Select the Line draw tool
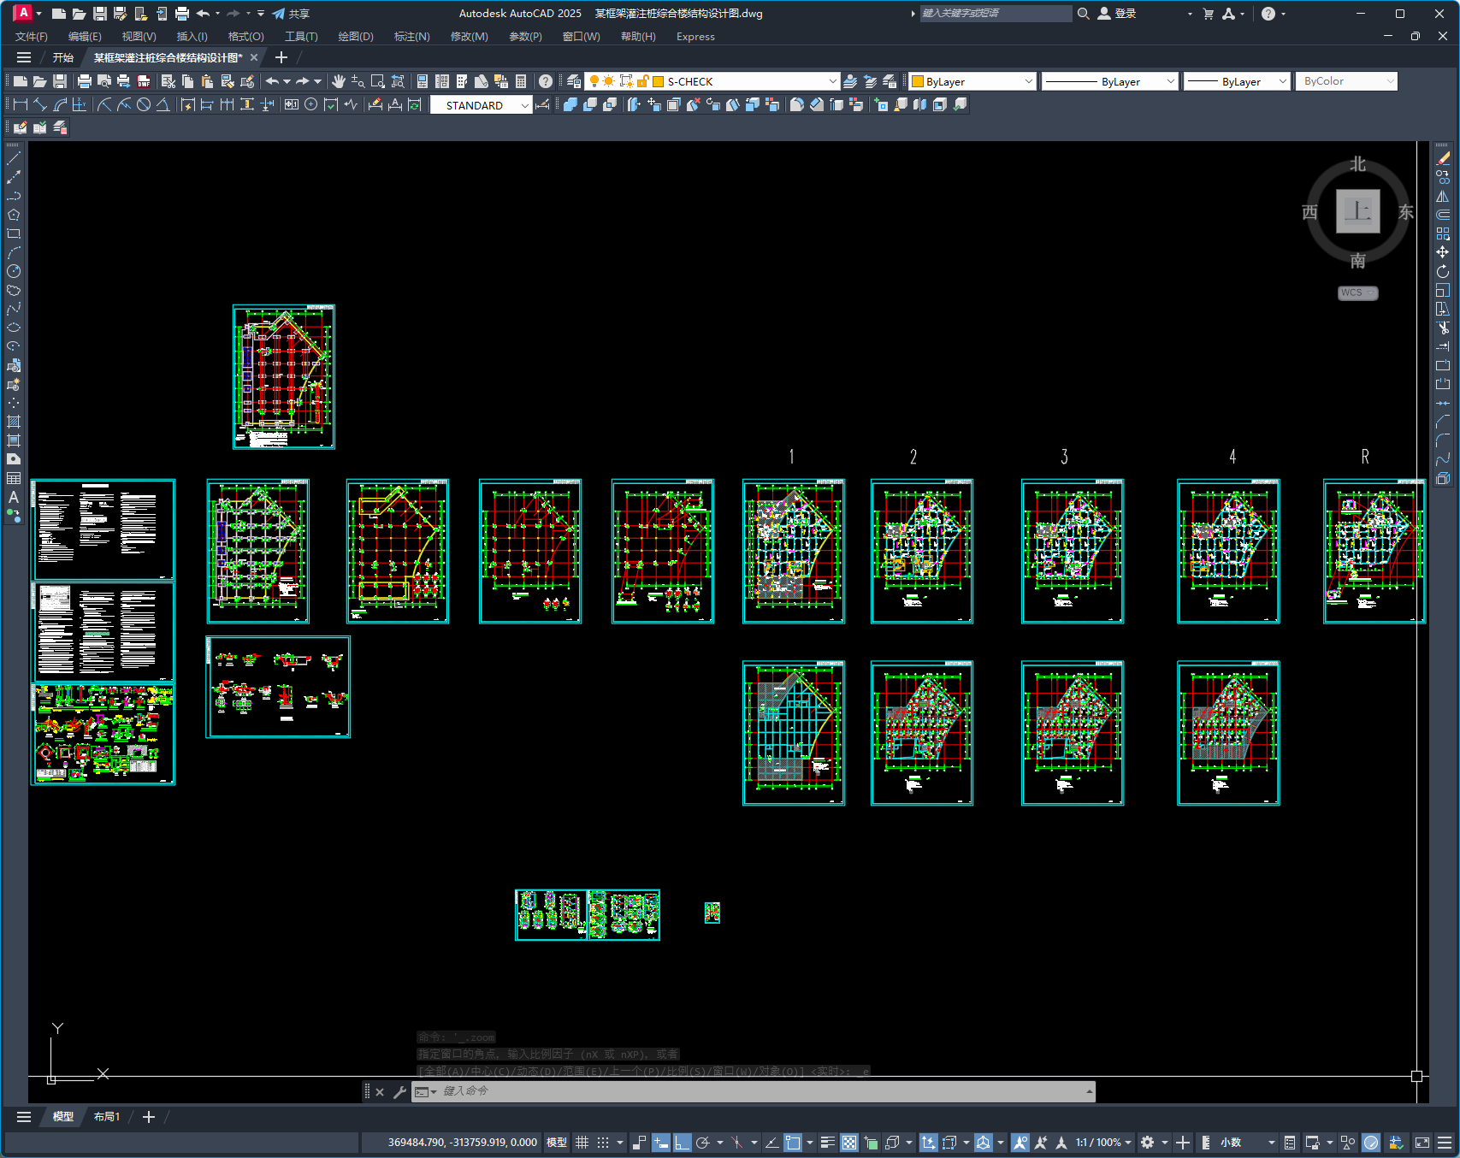The width and height of the screenshot is (1460, 1158). (14, 158)
